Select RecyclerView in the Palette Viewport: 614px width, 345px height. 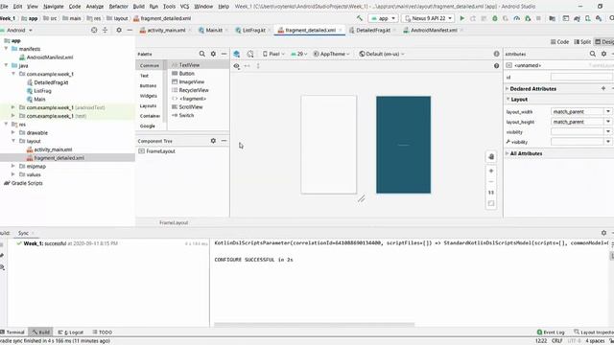190,90
